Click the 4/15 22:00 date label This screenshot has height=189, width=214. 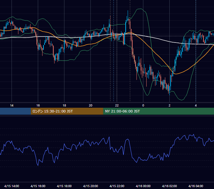(117, 186)
